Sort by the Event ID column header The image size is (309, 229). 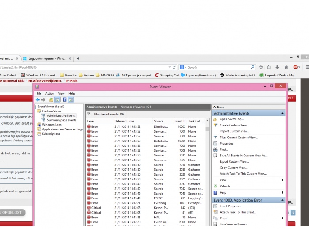pos(177,121)
